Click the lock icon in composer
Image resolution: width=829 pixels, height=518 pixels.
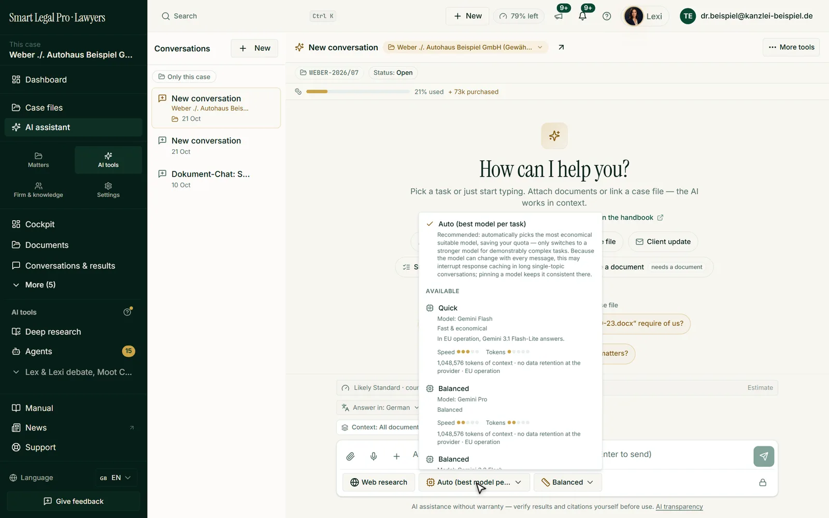coord(763,482)
